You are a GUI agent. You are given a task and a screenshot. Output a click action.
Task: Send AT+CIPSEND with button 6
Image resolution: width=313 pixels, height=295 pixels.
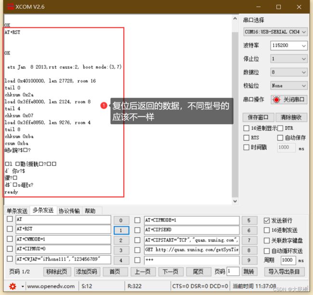pos(249,231)
